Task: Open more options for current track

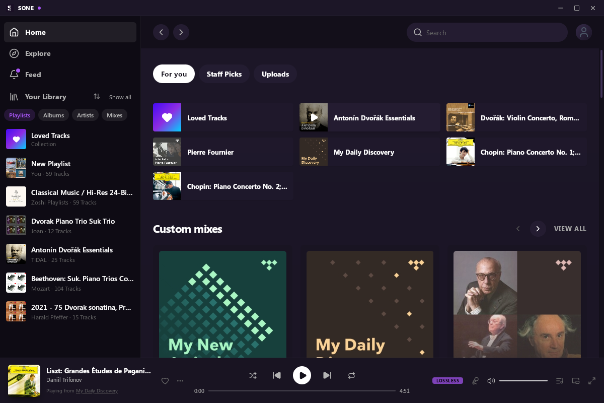Action: pyautogui.click(x=180, y=381)
